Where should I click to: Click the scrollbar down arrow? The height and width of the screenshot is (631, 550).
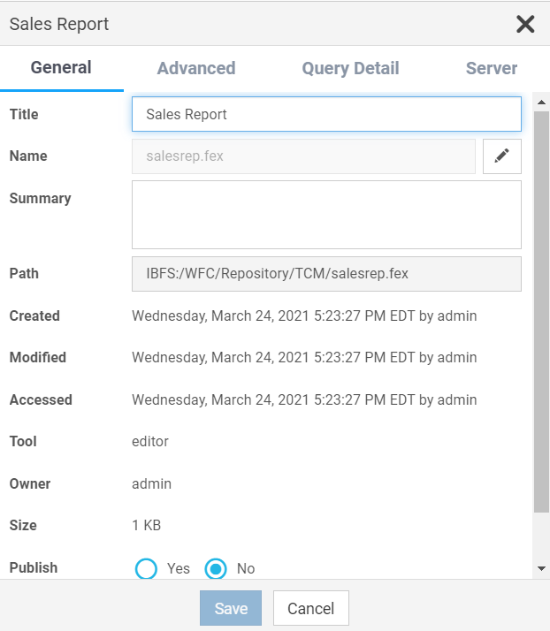click(542, 569)
